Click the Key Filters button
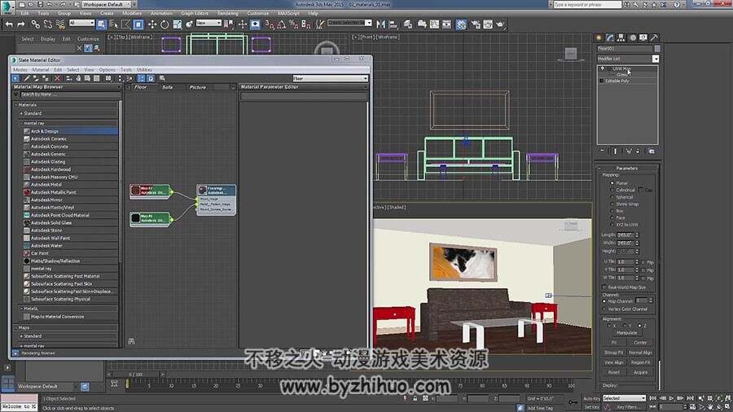The image size is (733, 412). point(630,407)
